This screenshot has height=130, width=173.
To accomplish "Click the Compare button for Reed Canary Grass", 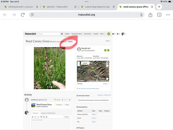I will pos(59,105).
